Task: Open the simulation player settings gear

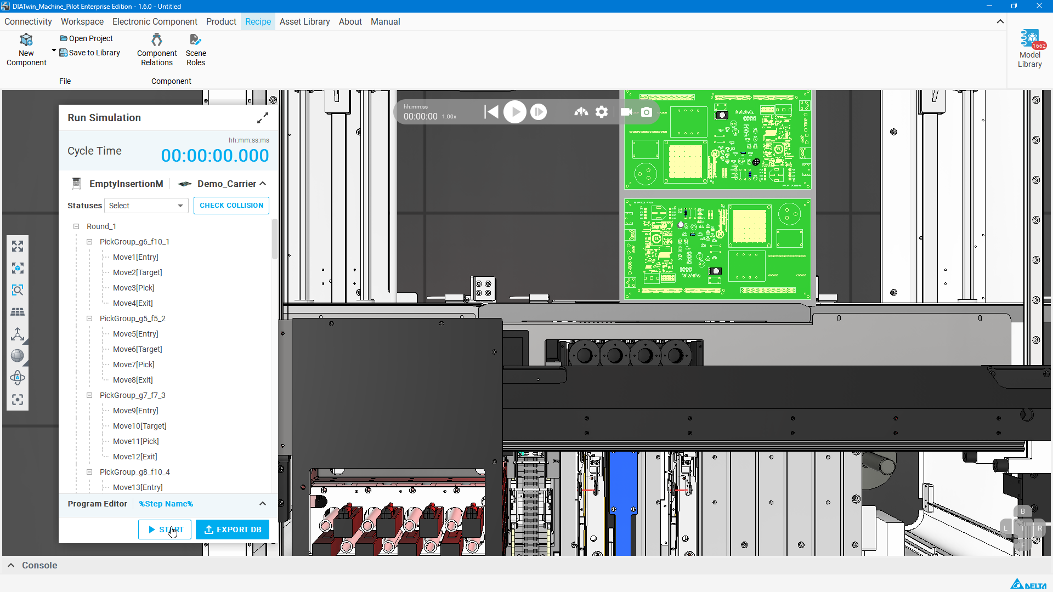Action: 602,112
